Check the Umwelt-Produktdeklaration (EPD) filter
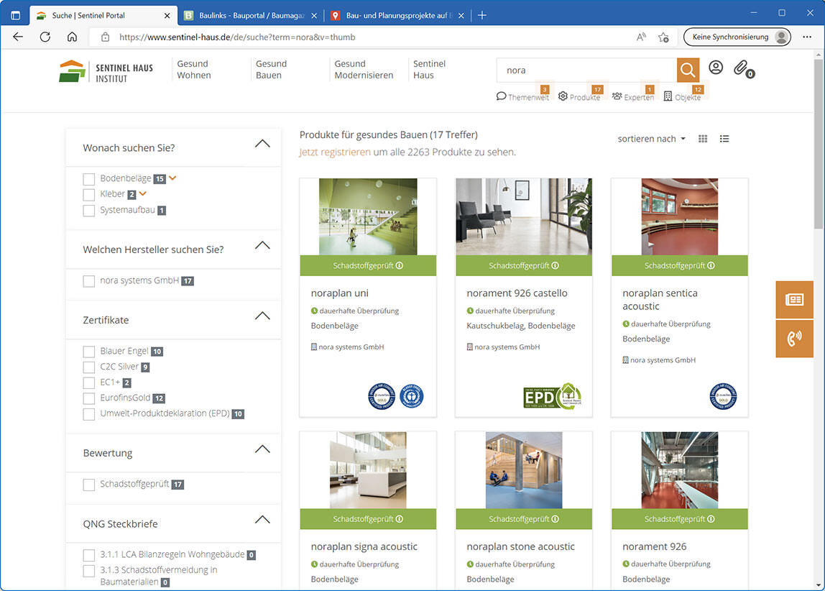The height and width of the screenshot is (591, 825). (x=89, y=414)
